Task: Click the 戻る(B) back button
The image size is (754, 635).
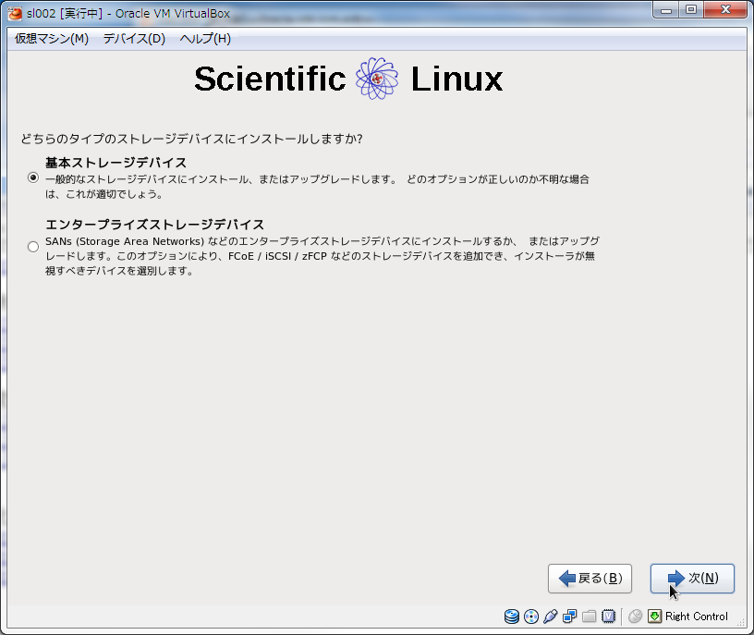Action: [x=590, y=579]
